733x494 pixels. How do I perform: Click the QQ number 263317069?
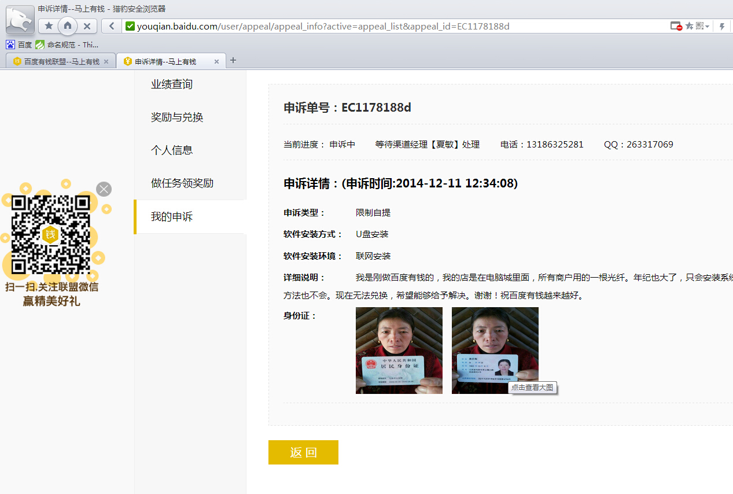click(x=650, y=145)
